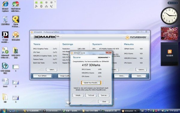Switch to 3DMark06 taskbar button
The width and height of the screenshot is (180, 113).
(130, 111)
